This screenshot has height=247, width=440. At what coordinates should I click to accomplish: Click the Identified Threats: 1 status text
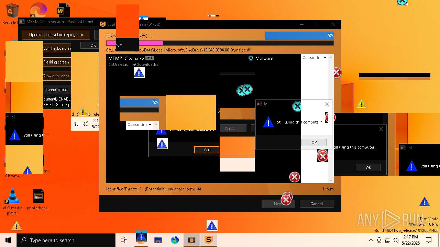click(124, 189)
